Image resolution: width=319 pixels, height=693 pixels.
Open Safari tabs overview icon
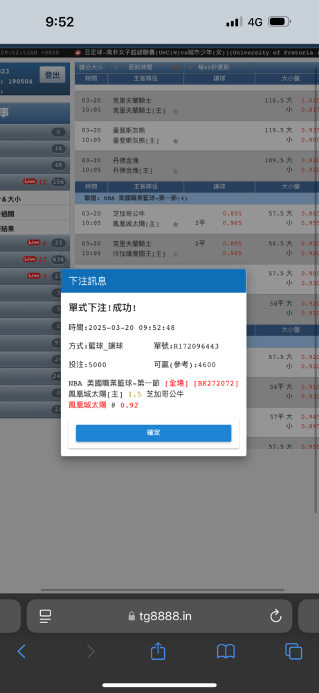[293, 651]
